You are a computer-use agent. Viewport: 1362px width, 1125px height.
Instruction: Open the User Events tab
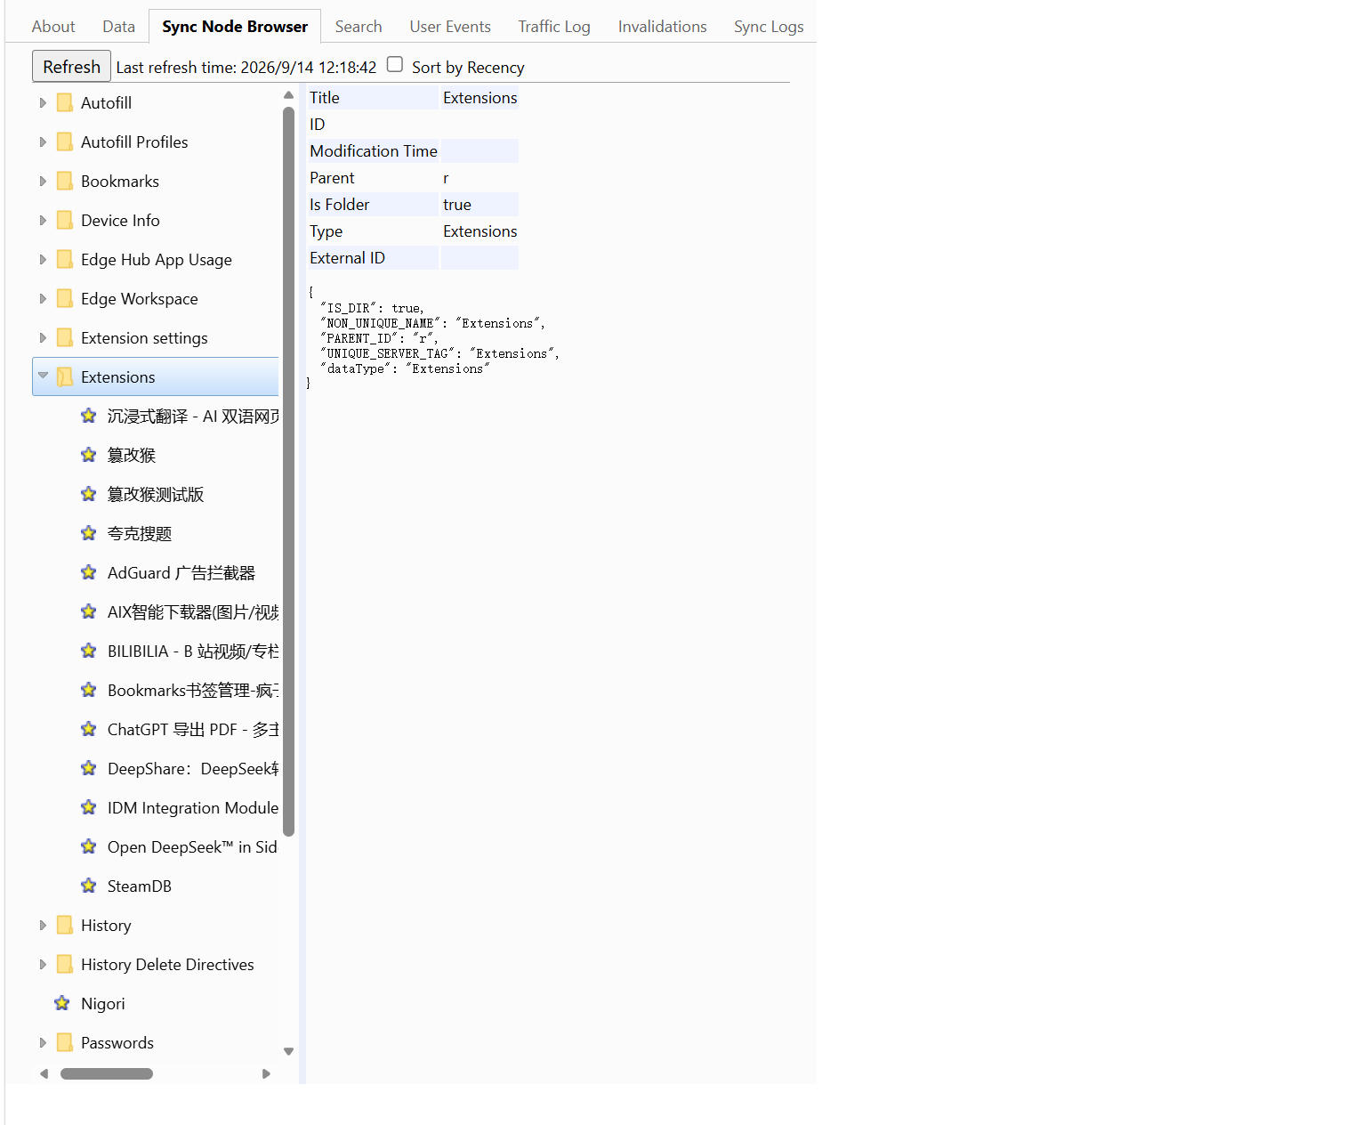coord(450,27)
